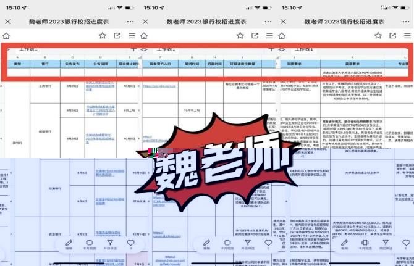Viewport: 414px width, 266px height.
Task: Open announcement link in 10月16日 row
Action: [x=109, y=173]
